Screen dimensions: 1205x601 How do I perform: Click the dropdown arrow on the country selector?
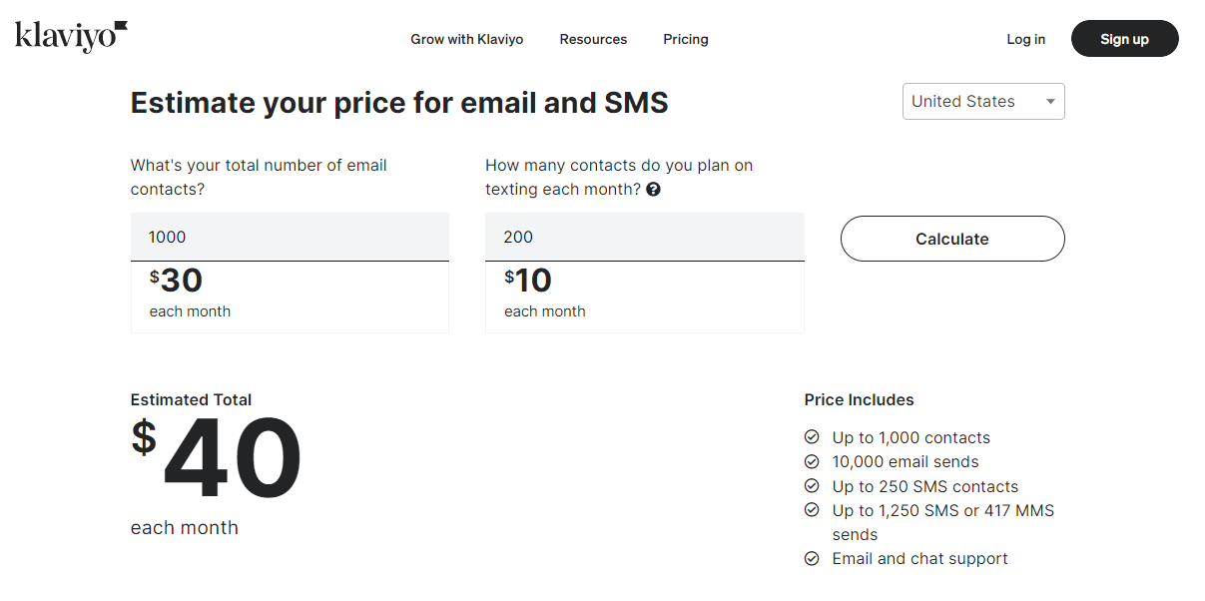1050,101
